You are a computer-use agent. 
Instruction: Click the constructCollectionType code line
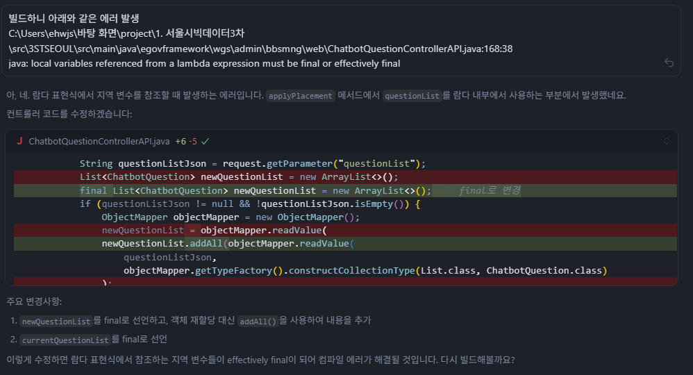(x=365, y=270)
